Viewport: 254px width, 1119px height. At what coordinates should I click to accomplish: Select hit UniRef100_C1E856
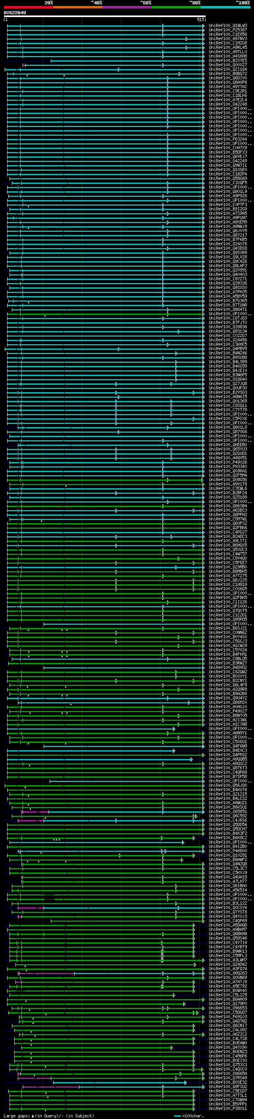click(228, 34)
